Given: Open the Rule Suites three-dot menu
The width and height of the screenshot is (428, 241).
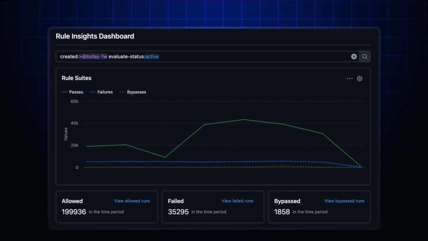Looking at the screenshot, I should coord(350,79).
